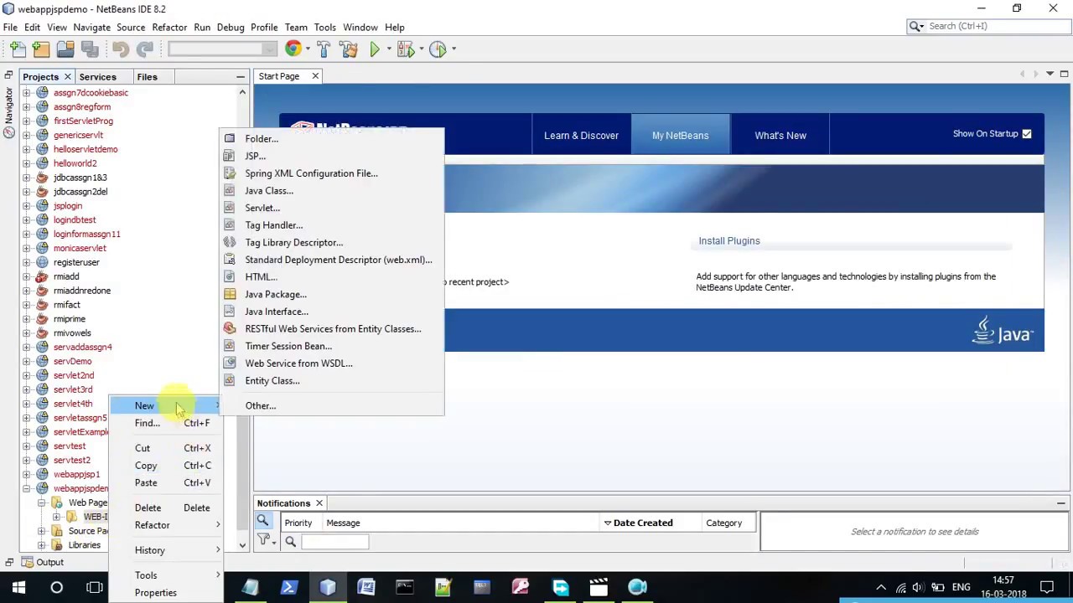The image size is (1073, 603).
Task: Click the Run Project green arrow
Action: click(x=375, y=49)
